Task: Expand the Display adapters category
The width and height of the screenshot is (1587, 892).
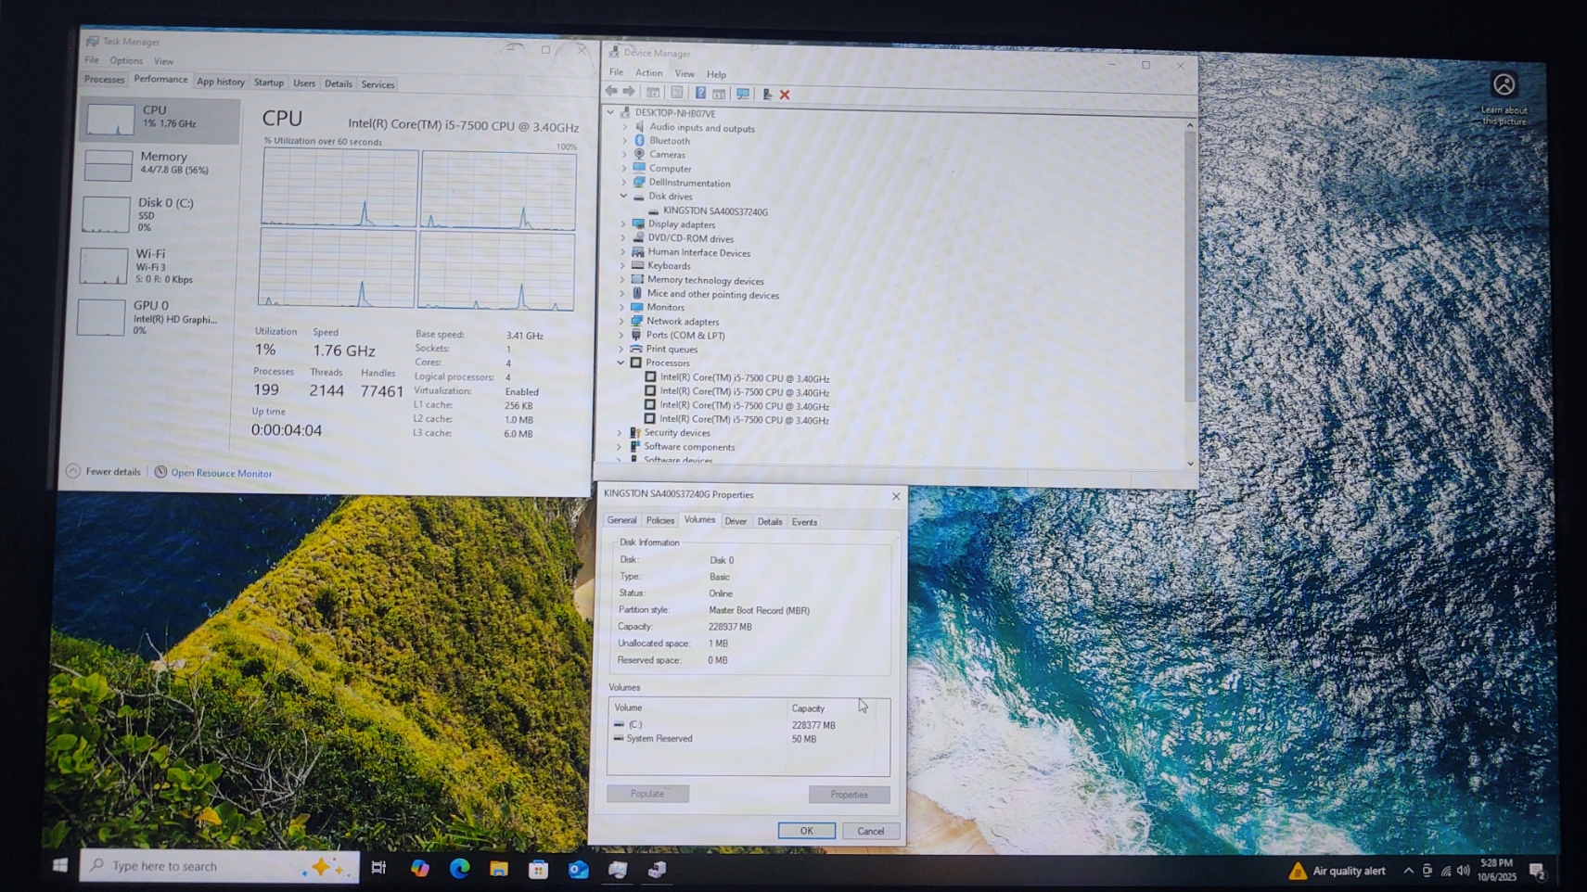Action: 623,224
